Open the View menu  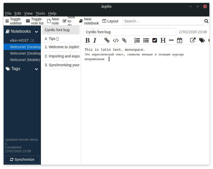pyautogui.click(x=28, y=13)
